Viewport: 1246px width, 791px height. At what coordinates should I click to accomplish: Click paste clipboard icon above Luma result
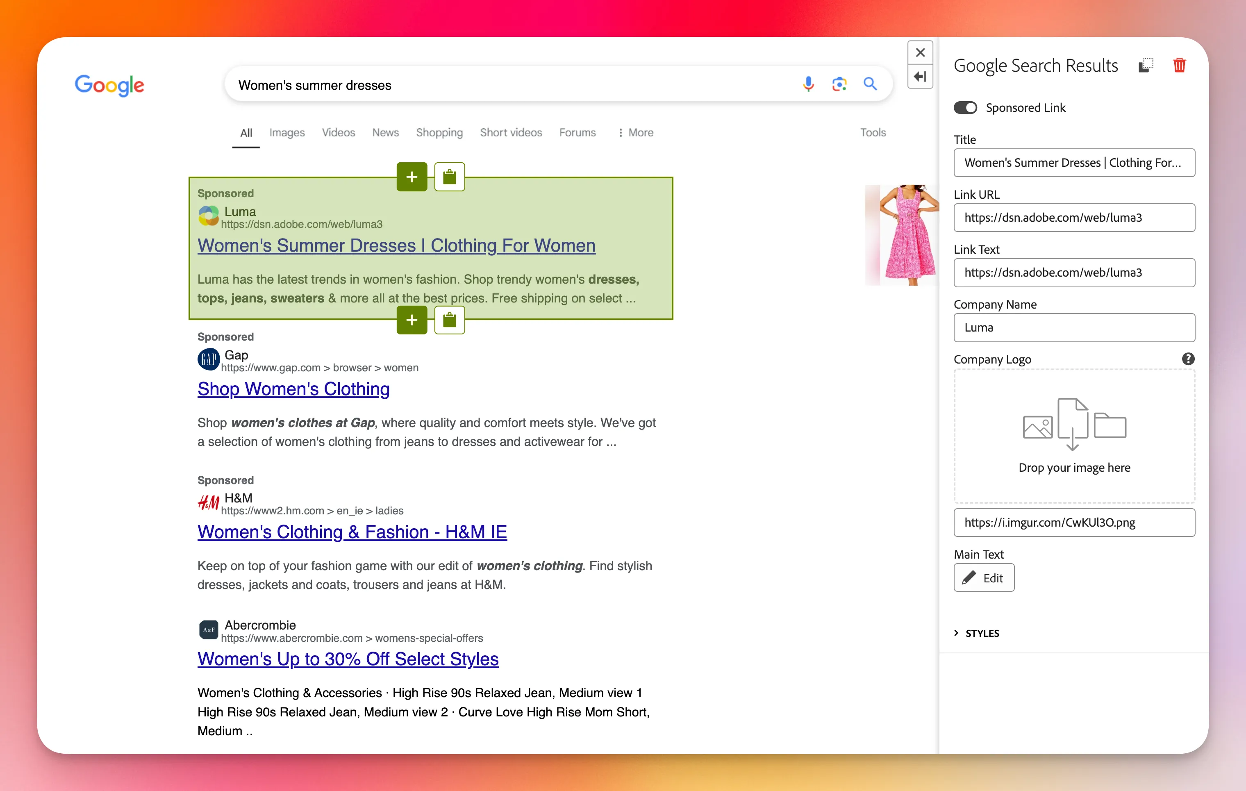point(449,177)
